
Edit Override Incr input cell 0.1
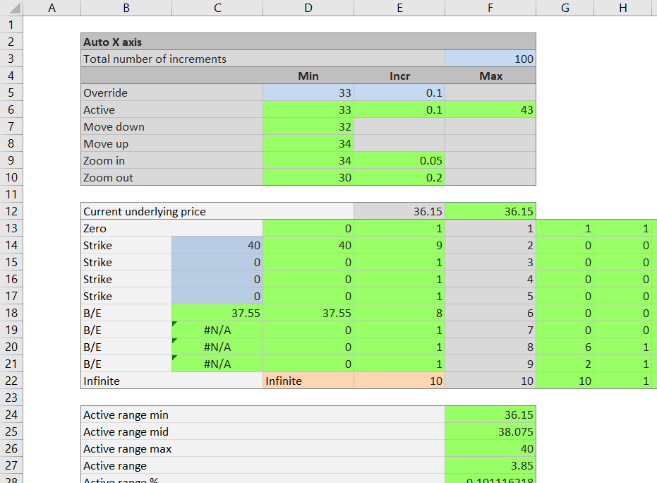pyautogui.click(x=399, y=93)
